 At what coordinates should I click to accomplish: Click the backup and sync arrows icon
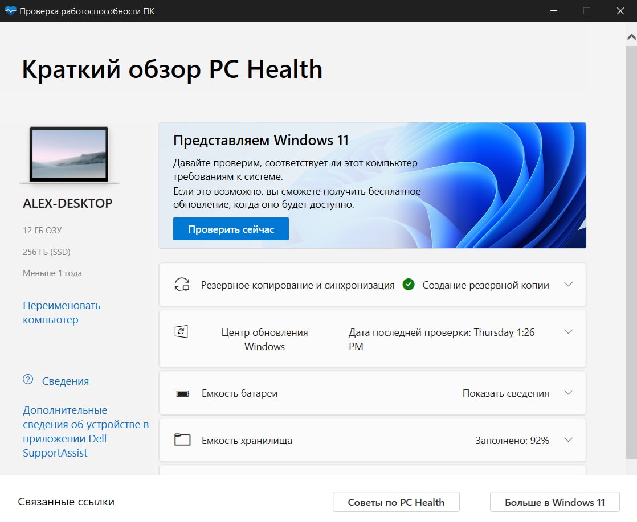[x=182, y=285]
